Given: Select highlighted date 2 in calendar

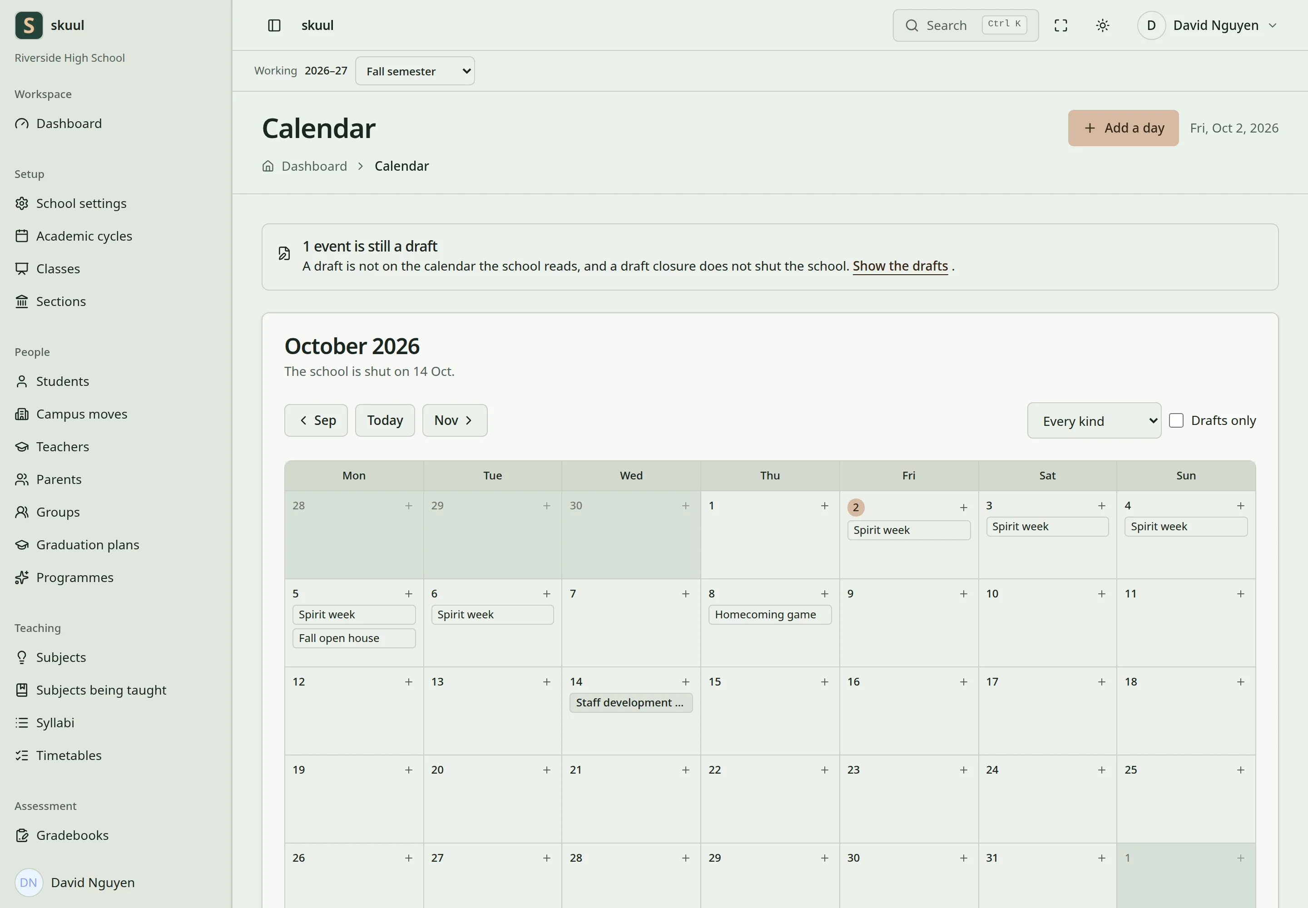Looking at the screenshot, I should point(856,508).
